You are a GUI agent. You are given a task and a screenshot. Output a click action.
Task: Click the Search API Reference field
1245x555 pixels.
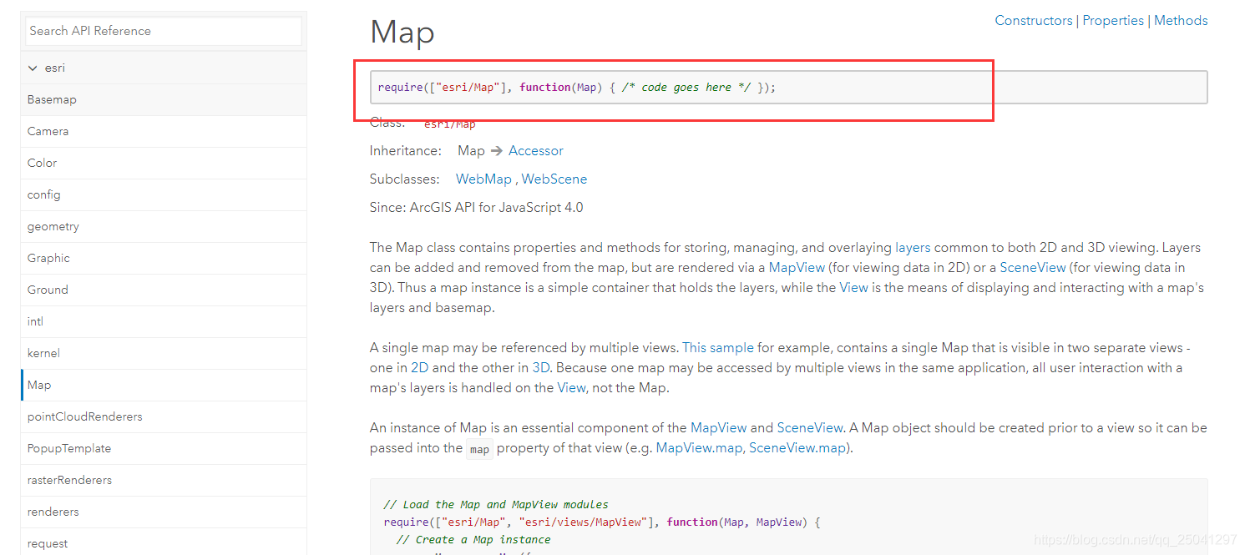coord(163,31)
